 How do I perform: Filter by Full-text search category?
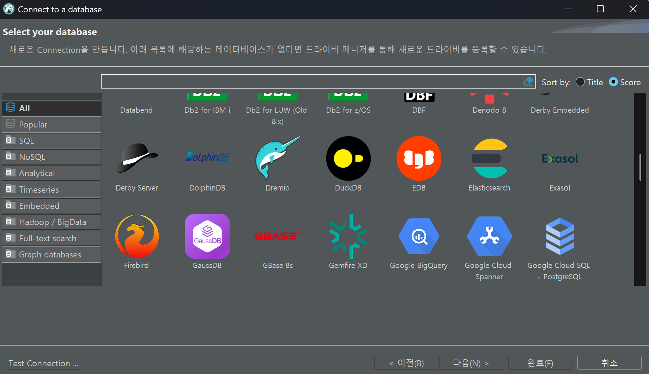coord(52,238)
